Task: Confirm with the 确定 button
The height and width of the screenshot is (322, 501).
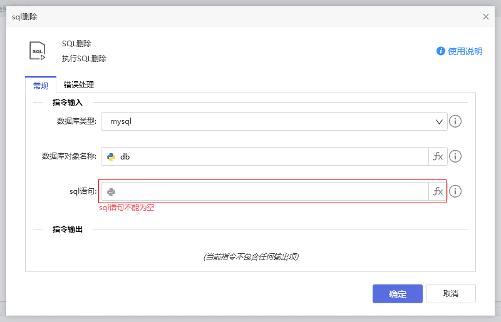Action: click(397, 294)
